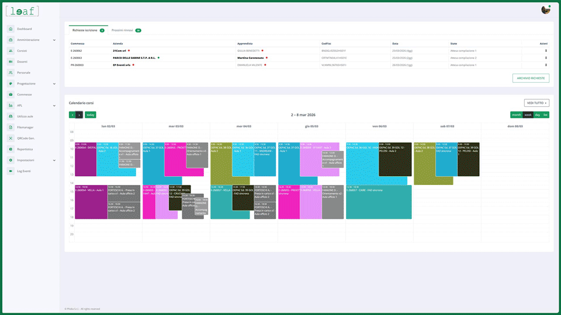The width and height of the screenshot is (561, 315).
Task: Open apprentice EMANUELA VALENTE
Action: point(250,65)
